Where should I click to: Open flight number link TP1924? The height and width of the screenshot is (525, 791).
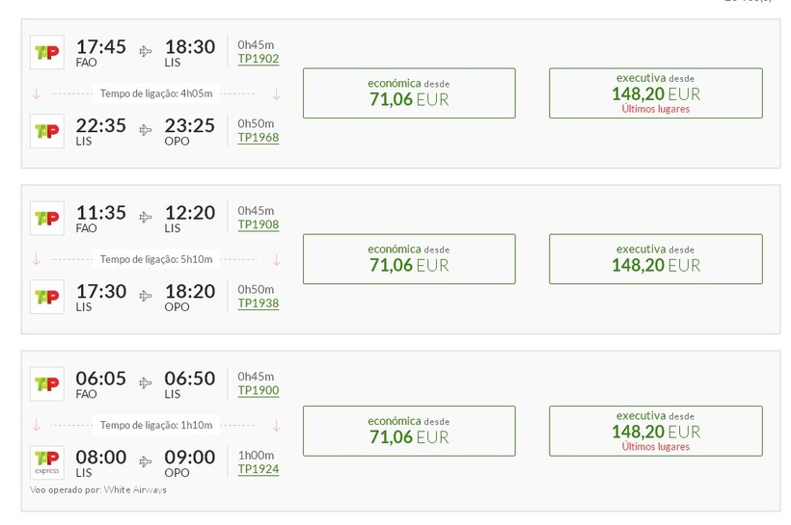(x=259, y=469)
